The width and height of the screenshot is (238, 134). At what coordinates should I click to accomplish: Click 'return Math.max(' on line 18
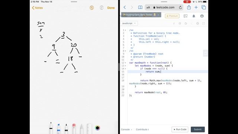pos(151,80)
